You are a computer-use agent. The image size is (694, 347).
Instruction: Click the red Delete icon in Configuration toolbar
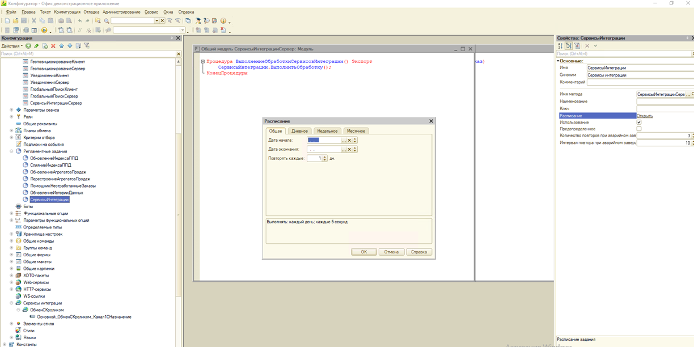53,46
